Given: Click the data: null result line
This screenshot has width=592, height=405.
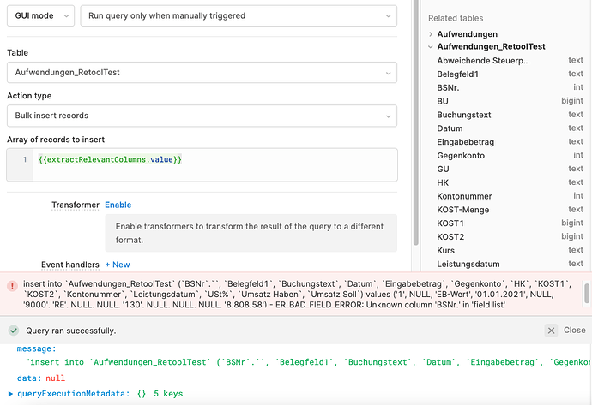Looking at the screenshot, I should (x=41, y=378).
